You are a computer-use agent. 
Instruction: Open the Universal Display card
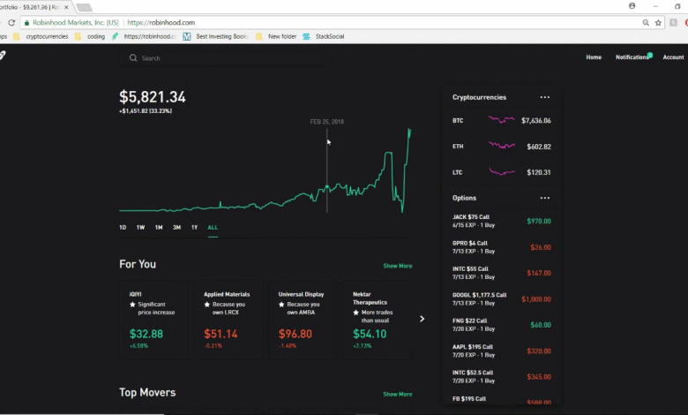tap(303, 320)
